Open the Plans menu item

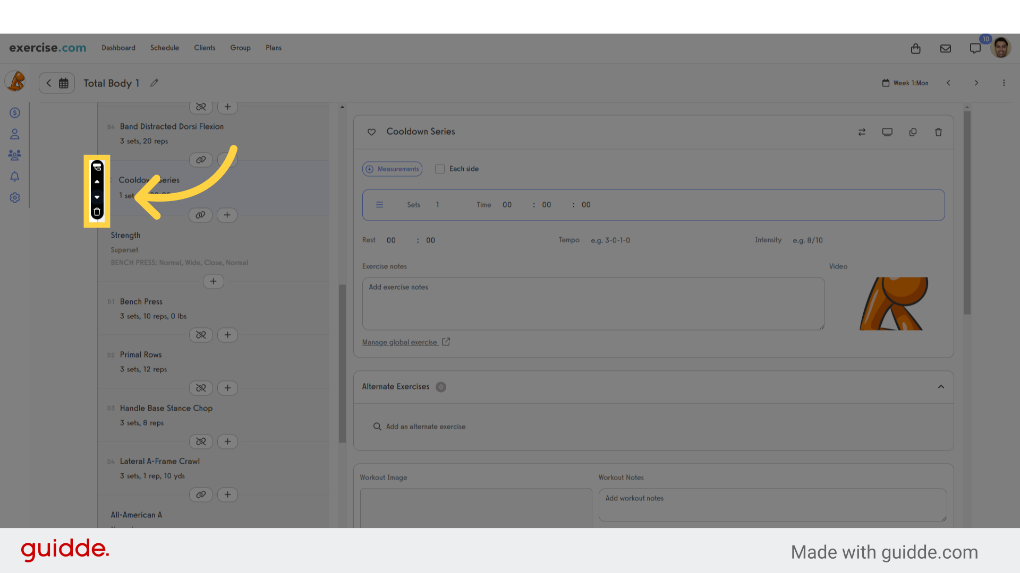point(274,48)
